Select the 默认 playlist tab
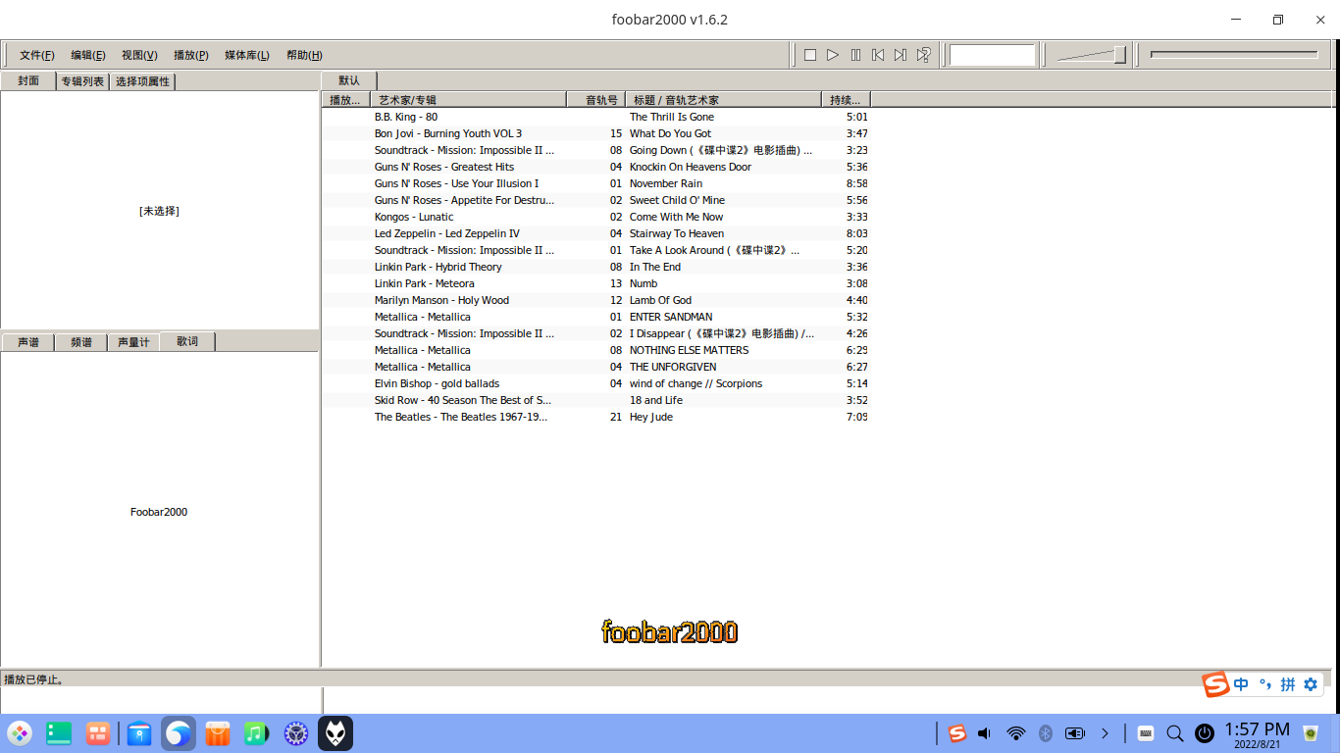 click(x=349, y=81)
